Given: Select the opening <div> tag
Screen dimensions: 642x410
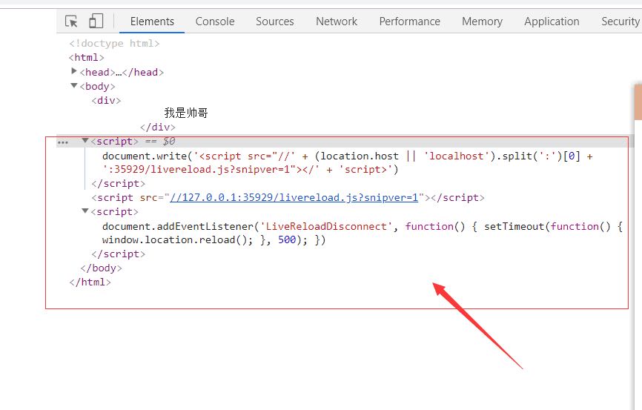Looking at the screenshot, I should [107, 100].
